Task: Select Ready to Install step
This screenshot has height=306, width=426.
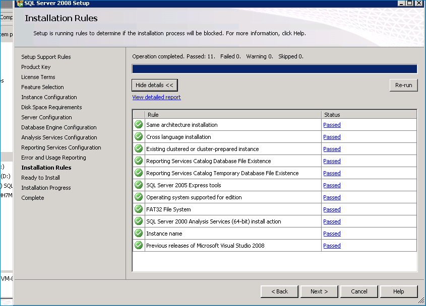Action: click(40, 178)
